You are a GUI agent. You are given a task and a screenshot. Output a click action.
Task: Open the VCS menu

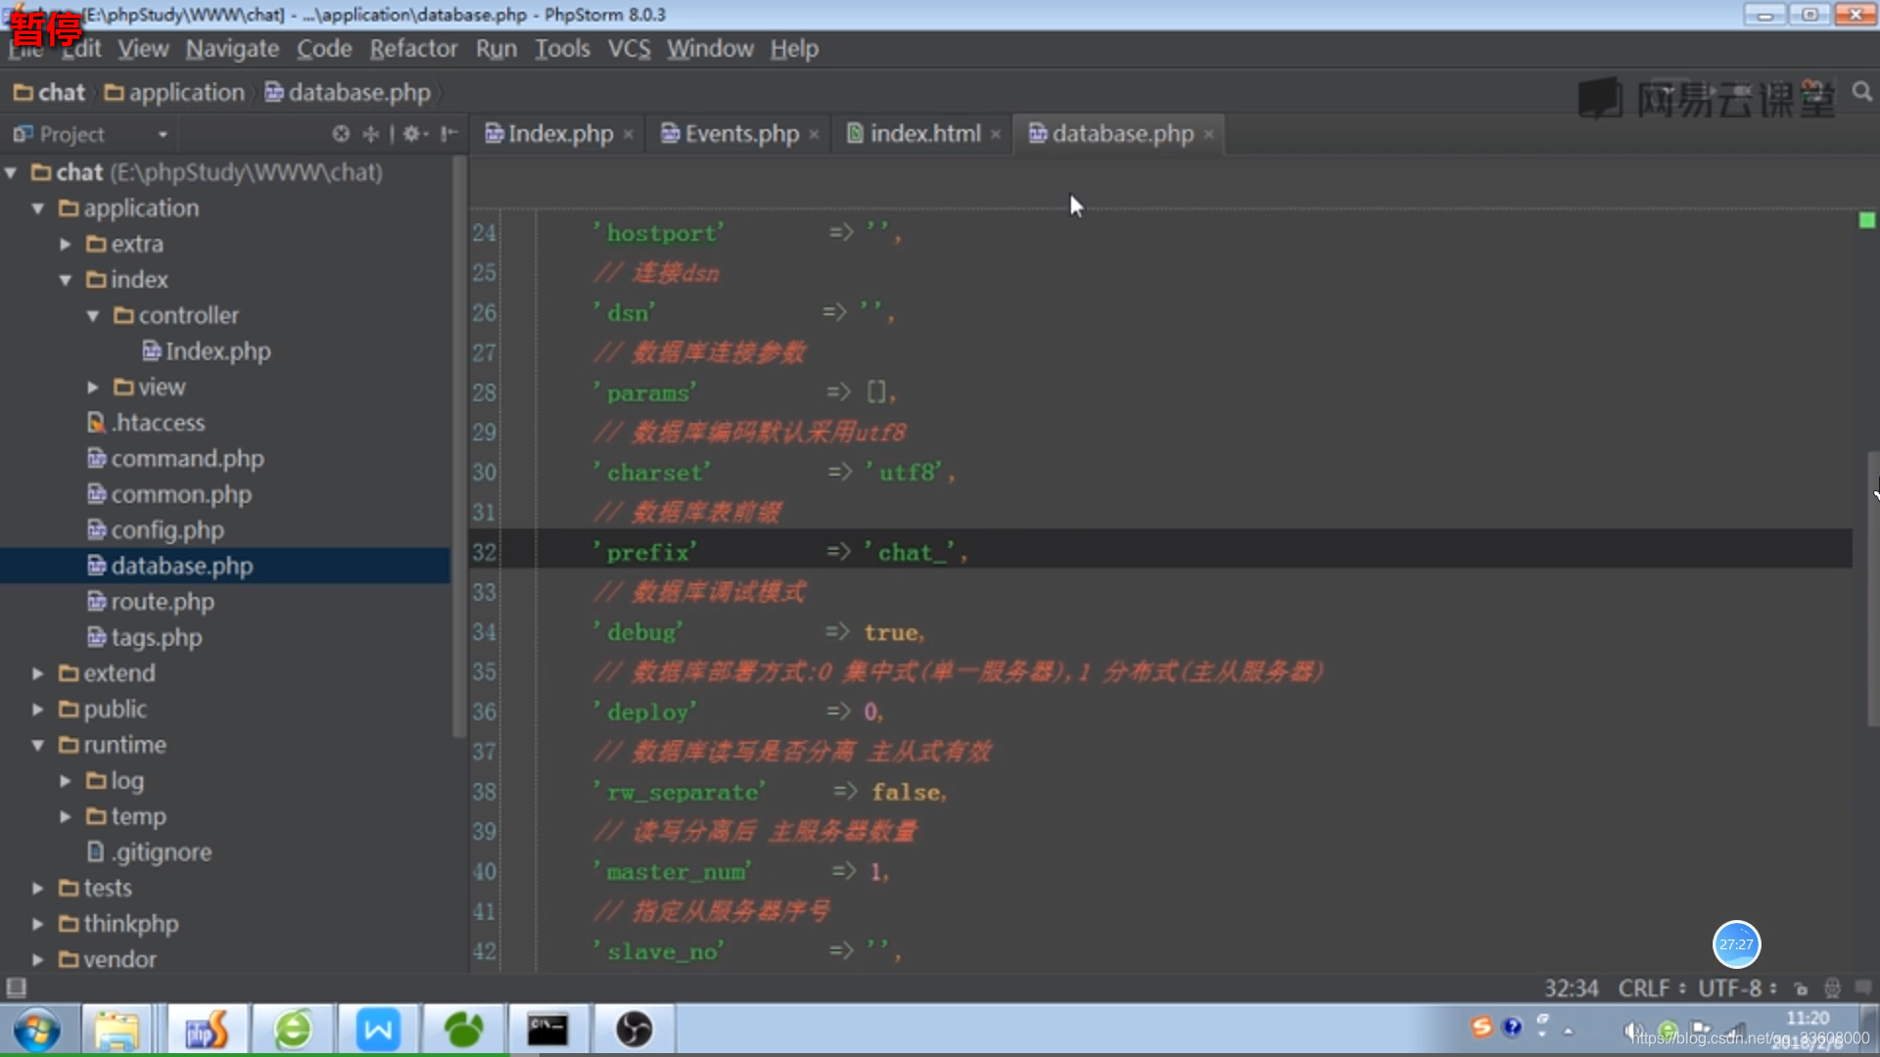point(629,49)
